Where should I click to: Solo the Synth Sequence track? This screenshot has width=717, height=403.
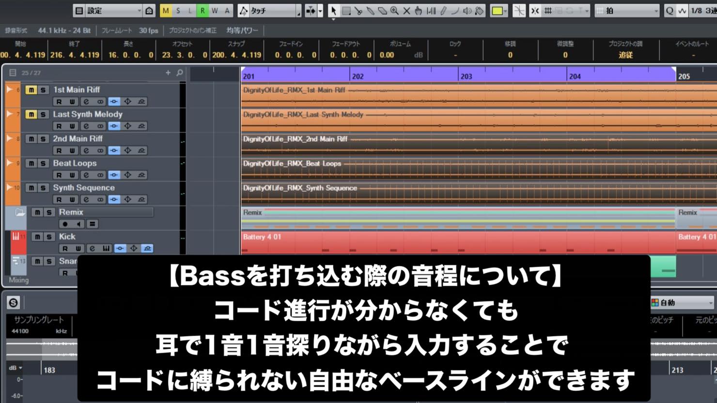[43, 188]
